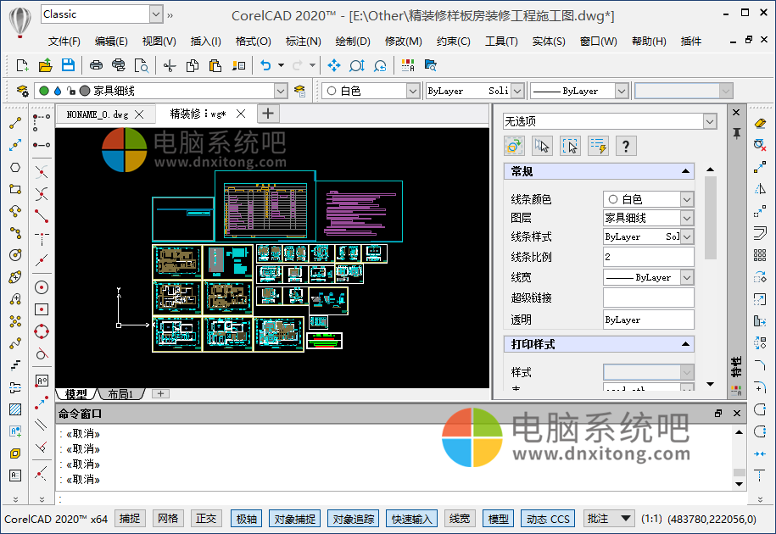
Task: Open 线条颜色 白色 color selector
Action: pos(648,199)
